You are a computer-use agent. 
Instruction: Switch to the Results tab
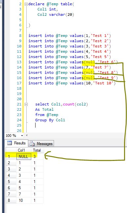(16, 143)
